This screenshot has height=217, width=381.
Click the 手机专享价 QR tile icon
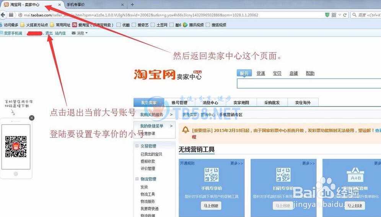[x=211, y=175]
